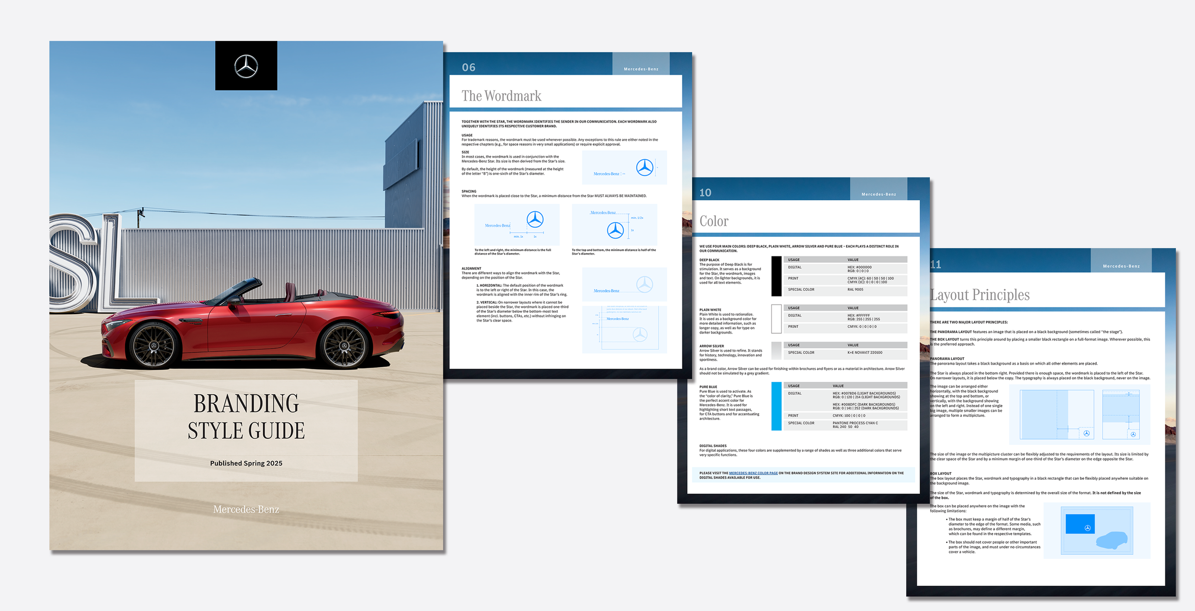Click the chrome 'SL' letters sculpture
This screenshot has height=611, width=1195.
click(86, 263)
